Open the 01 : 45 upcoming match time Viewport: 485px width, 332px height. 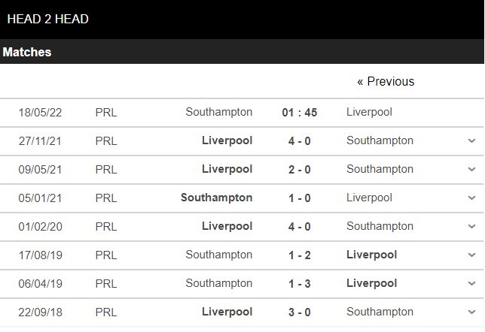pos(299,113)
